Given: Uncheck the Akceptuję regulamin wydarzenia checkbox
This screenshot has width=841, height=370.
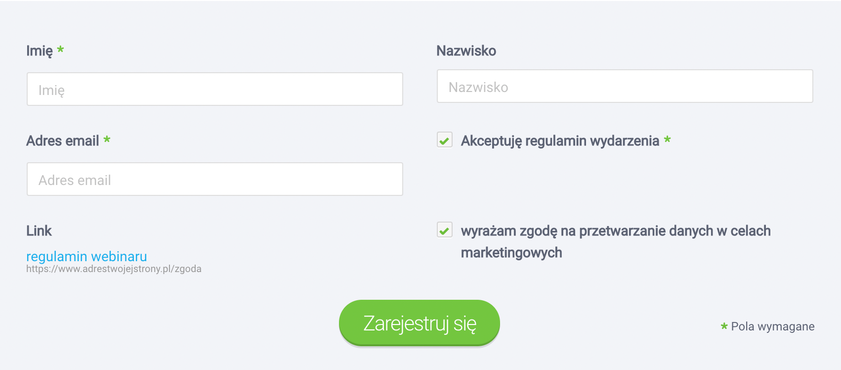Looking at the screenshot, I should click(445, 140).
